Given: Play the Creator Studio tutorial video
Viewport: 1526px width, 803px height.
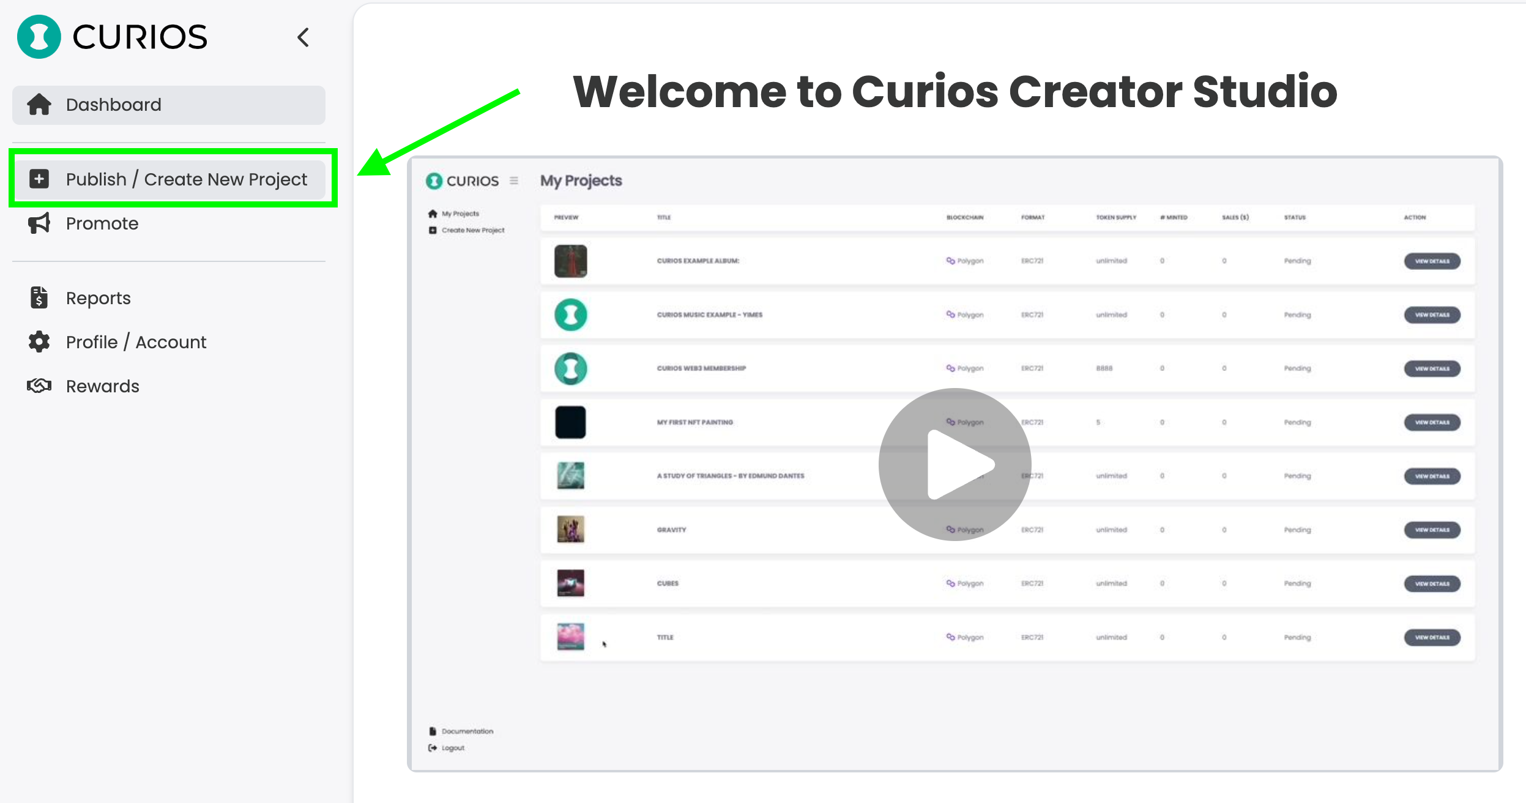Looking at the screenshot, I should 955,464.
